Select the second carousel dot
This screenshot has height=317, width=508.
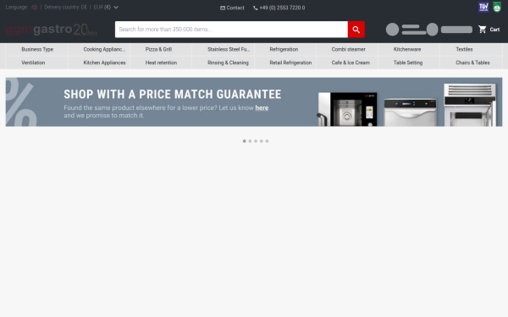[x=250, y=141]
